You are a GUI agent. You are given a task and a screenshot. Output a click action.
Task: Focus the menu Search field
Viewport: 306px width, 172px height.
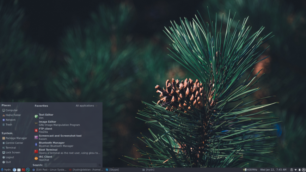tap(71, 165)
